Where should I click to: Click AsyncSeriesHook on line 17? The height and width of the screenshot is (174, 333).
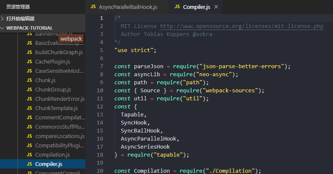click(x=145, y=147)
